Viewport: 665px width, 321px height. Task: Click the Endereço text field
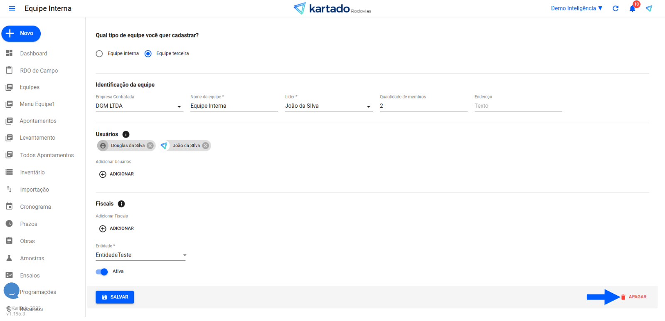pos(518,106)
